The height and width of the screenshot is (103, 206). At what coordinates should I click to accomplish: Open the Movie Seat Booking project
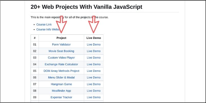pyautogui.click(x=61, y=51)
